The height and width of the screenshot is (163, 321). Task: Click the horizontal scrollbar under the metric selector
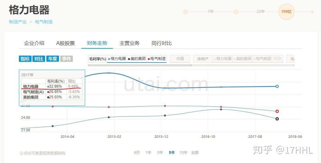[140, 65]
